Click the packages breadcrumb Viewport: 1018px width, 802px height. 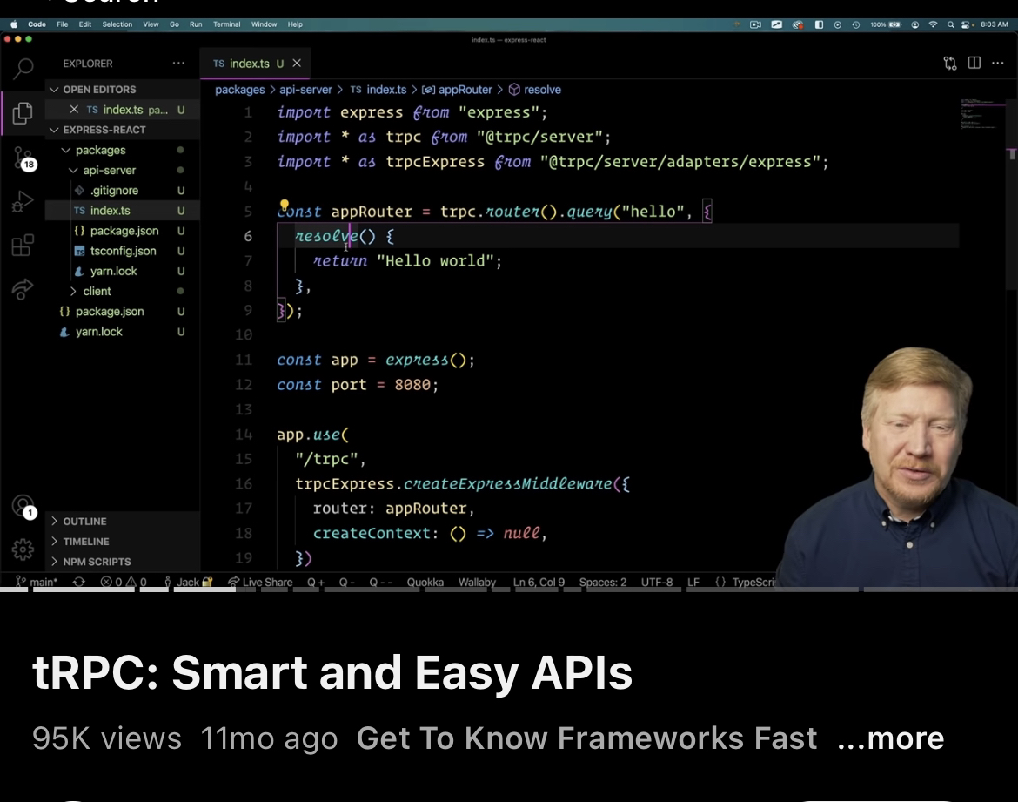point(239,90)
